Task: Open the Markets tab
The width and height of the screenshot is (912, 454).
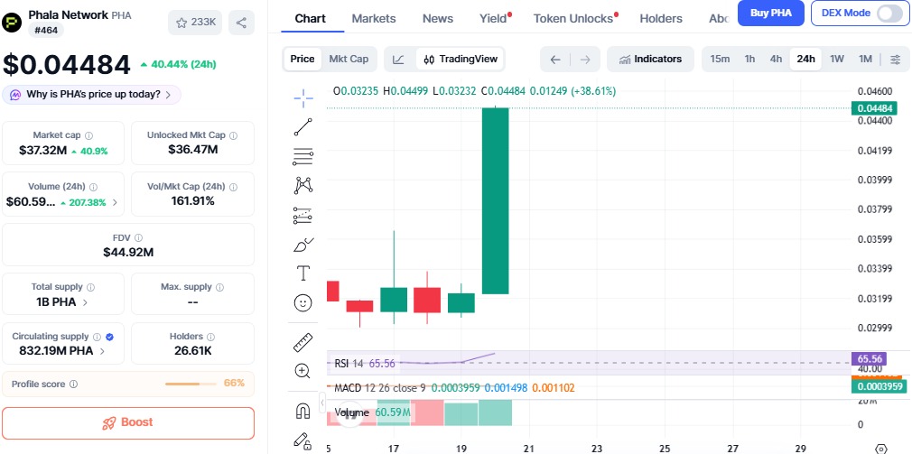Action: tap(374, 19)
